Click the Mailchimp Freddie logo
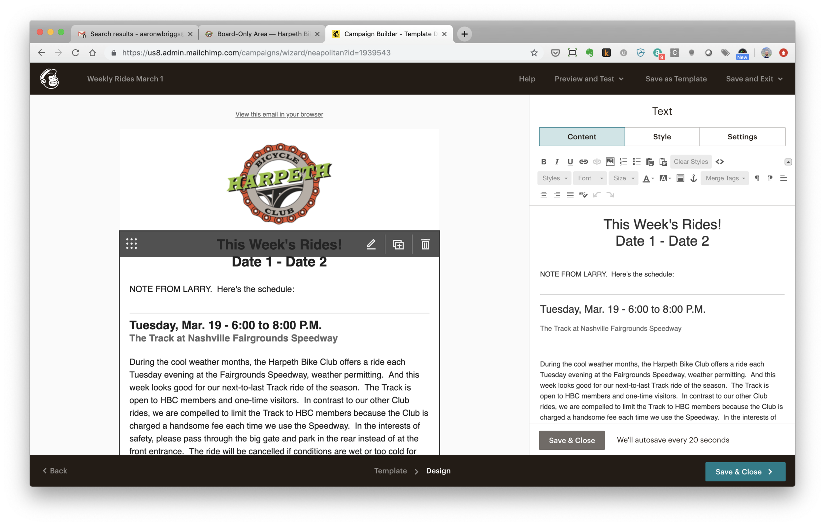 point(49,79)
